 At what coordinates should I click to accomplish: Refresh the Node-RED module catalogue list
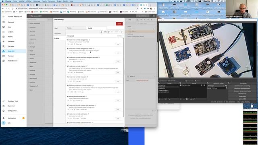122,32
